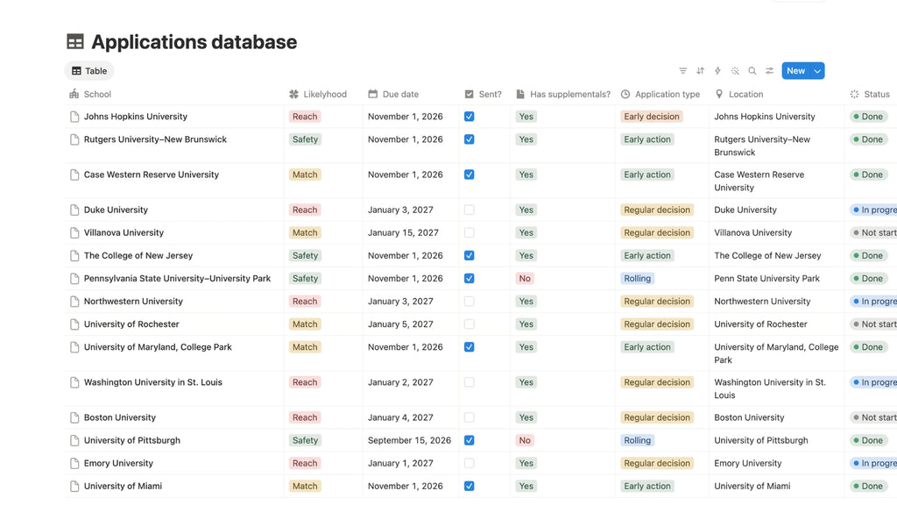Open the Has supplementals? column header

[x=563, y=95]
